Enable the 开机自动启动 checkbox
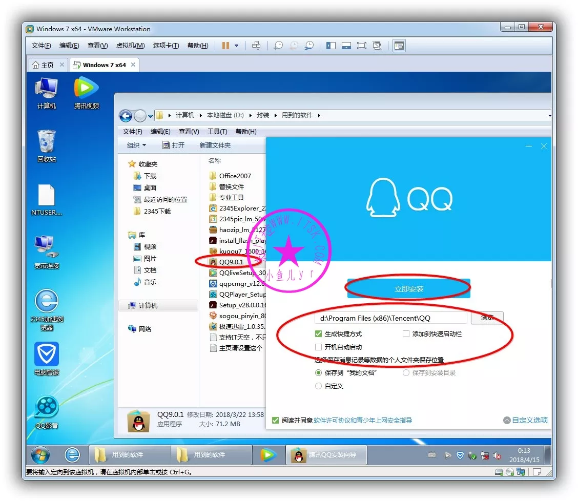 [319, 347]
